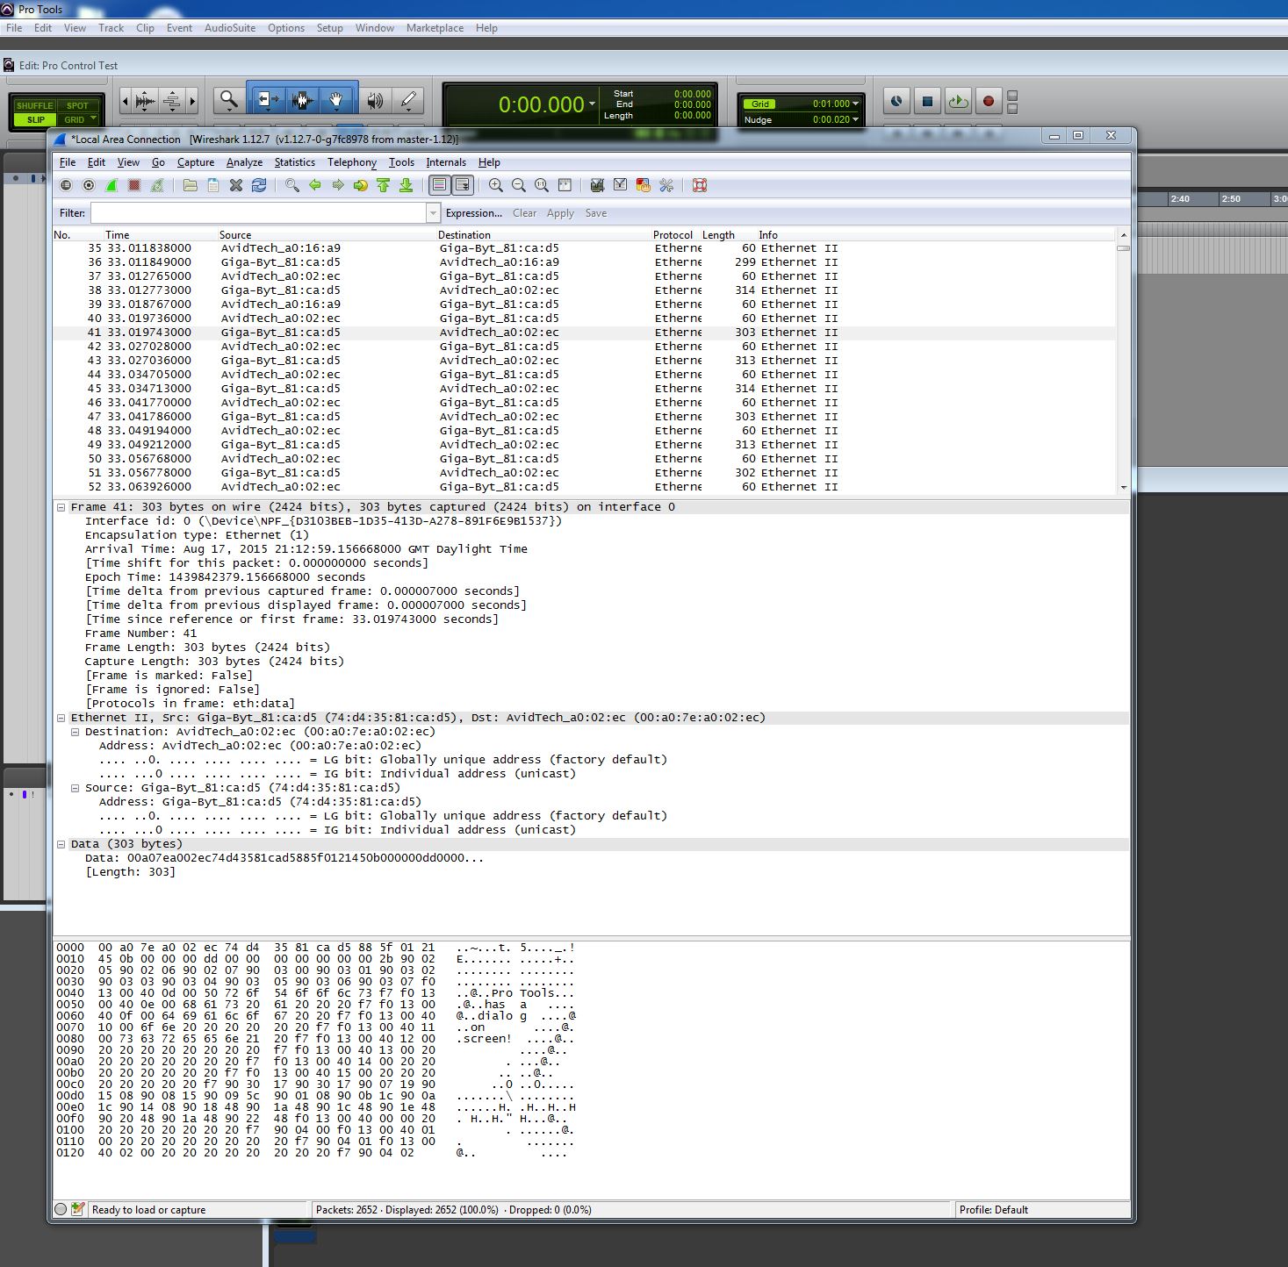Open main counter format dropdown arrow
1288x1267 pixels.
tap(592, 104)
